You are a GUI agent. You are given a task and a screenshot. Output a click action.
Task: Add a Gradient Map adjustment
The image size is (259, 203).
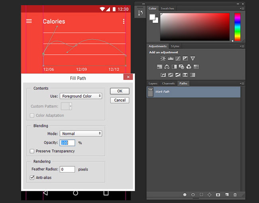(192, 75)
